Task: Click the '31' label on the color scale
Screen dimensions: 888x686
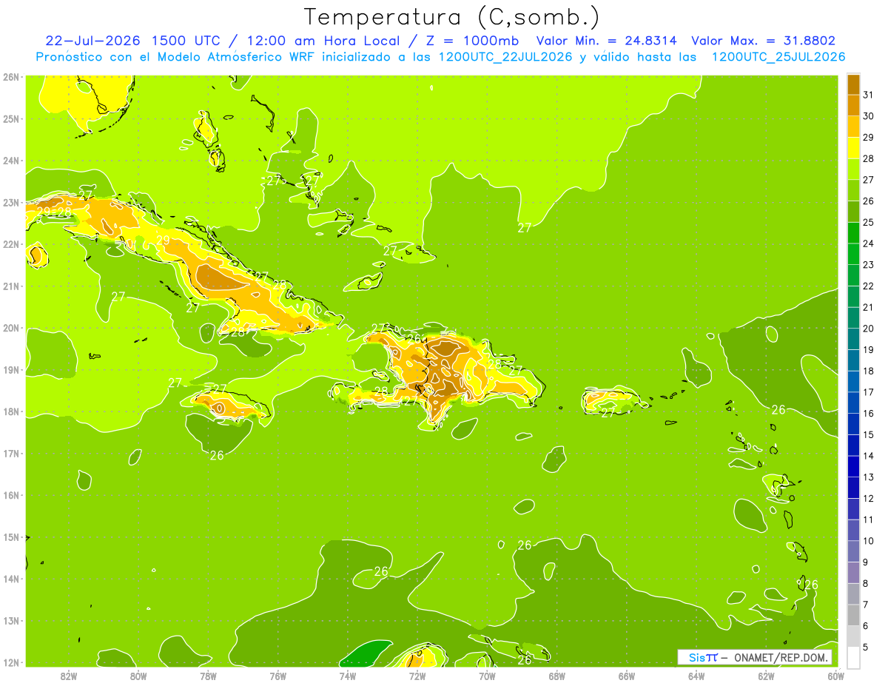Action: [x=868, y=95]
